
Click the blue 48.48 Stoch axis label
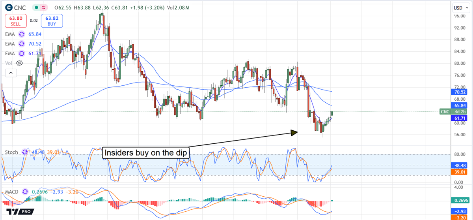click(x=460, y=165)
